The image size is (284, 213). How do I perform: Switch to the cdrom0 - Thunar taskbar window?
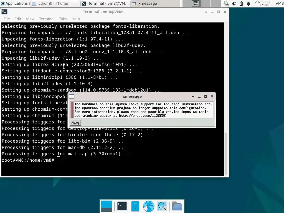(x=55, y=3)
